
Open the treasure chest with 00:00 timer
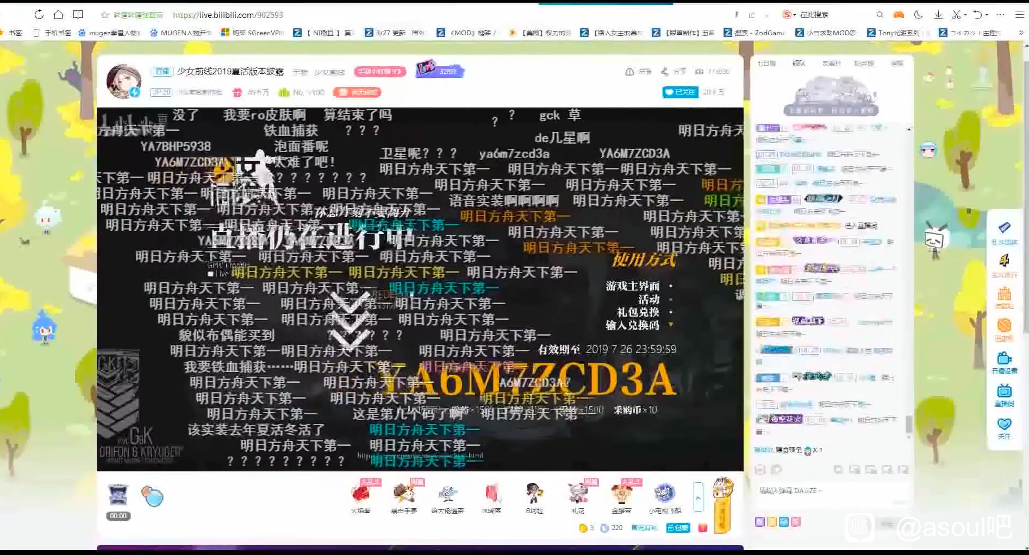pyautogui.click(x=118, y=497)
